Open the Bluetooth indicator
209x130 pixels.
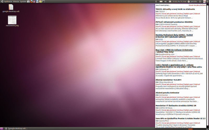156,2
